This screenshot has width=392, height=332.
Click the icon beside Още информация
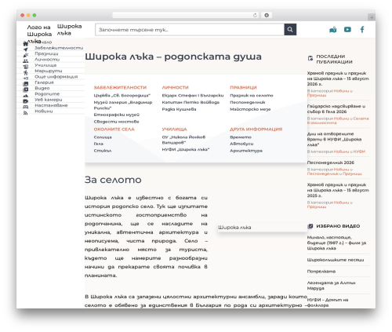25,78
